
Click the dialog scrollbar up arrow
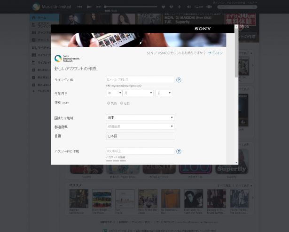pos(236,26)
